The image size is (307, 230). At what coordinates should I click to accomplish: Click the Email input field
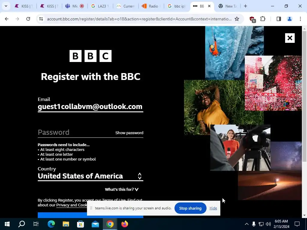click(91, 107)
